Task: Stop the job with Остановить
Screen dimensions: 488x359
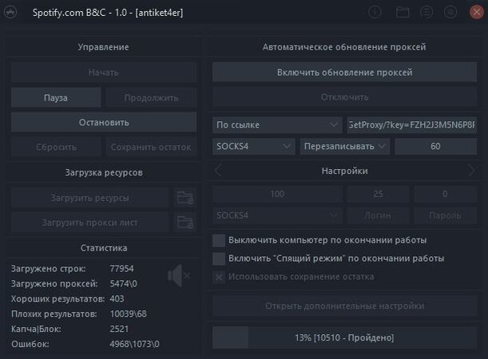Action: 104,122
